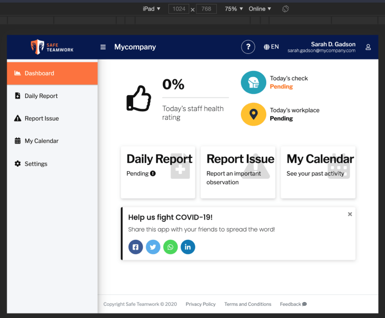Select Daily Report in sidebar
This screenshot has width=385, height=318.
[41, 96]
